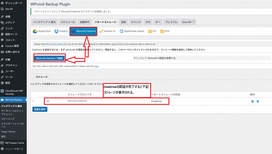The width and height of the screenshot is (272, 154).
Task: Select FTP storage icon
Action: (150, 31)
